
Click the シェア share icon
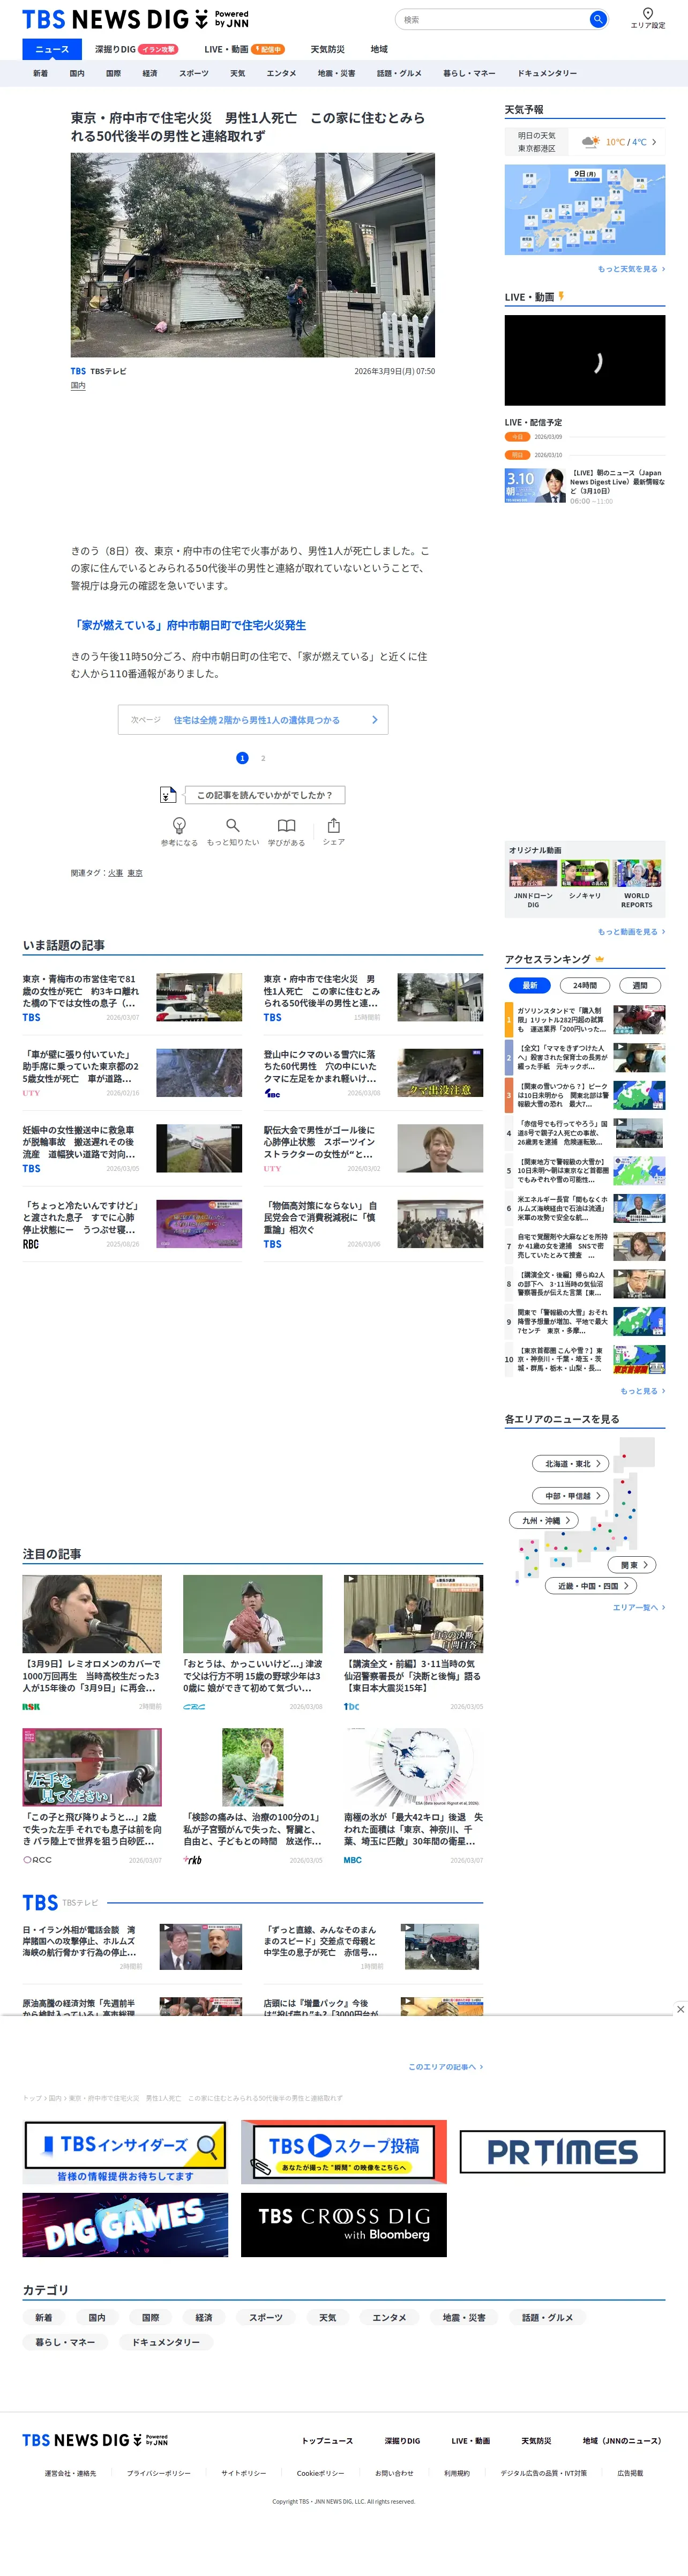point(333,831)
